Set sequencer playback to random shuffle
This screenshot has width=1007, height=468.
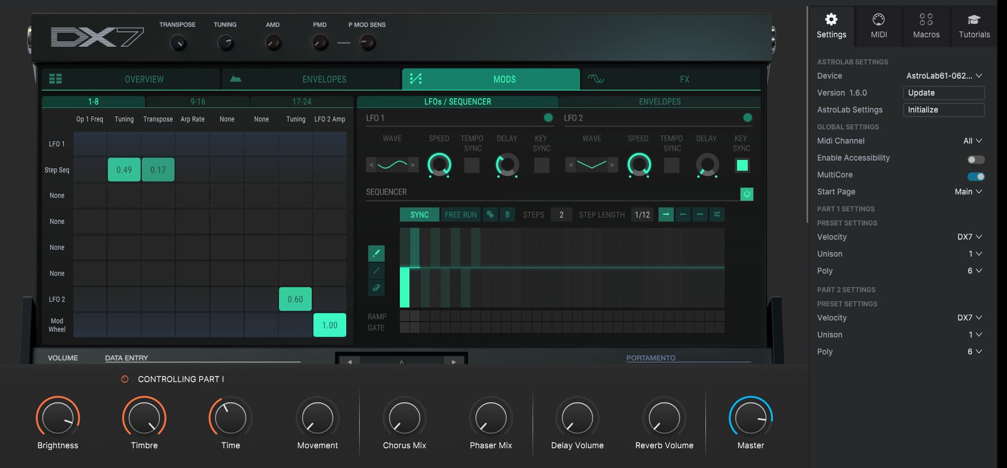point(717,215)
